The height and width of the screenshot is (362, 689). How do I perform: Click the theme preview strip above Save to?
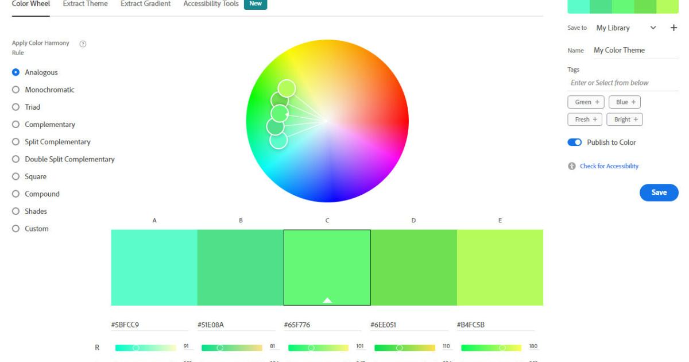tap(623, 6)
